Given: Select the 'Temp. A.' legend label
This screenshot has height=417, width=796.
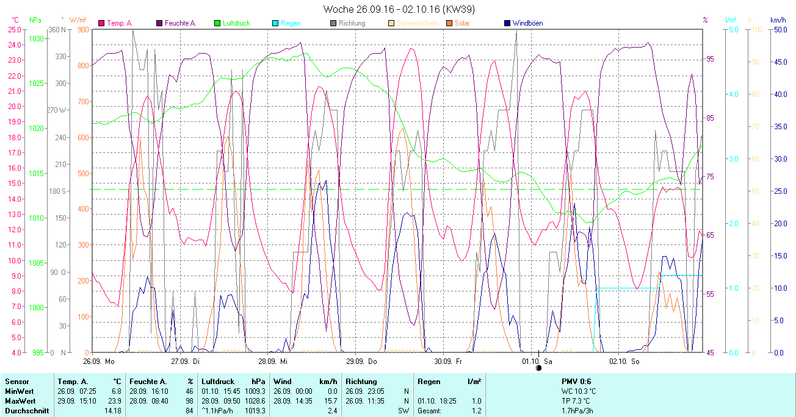Looking at the screenshot, I should [120, 23].
